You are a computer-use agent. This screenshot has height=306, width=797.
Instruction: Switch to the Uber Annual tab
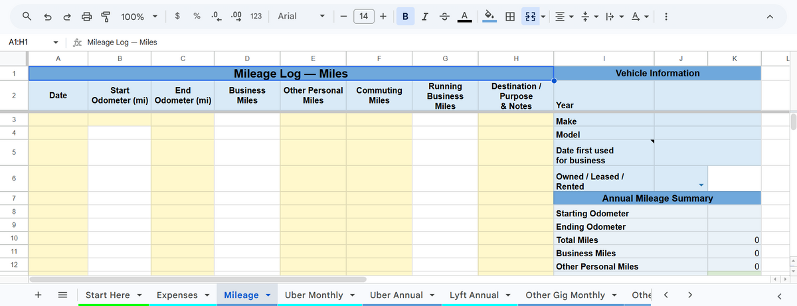coord(397,295)
